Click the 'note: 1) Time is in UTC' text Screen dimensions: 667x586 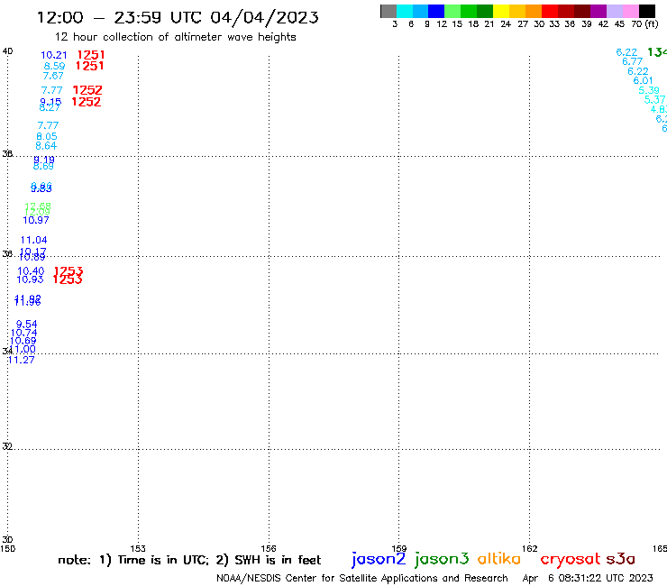[133, 560]
